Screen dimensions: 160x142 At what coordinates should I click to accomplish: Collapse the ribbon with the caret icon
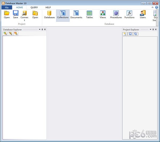(153, 7)
